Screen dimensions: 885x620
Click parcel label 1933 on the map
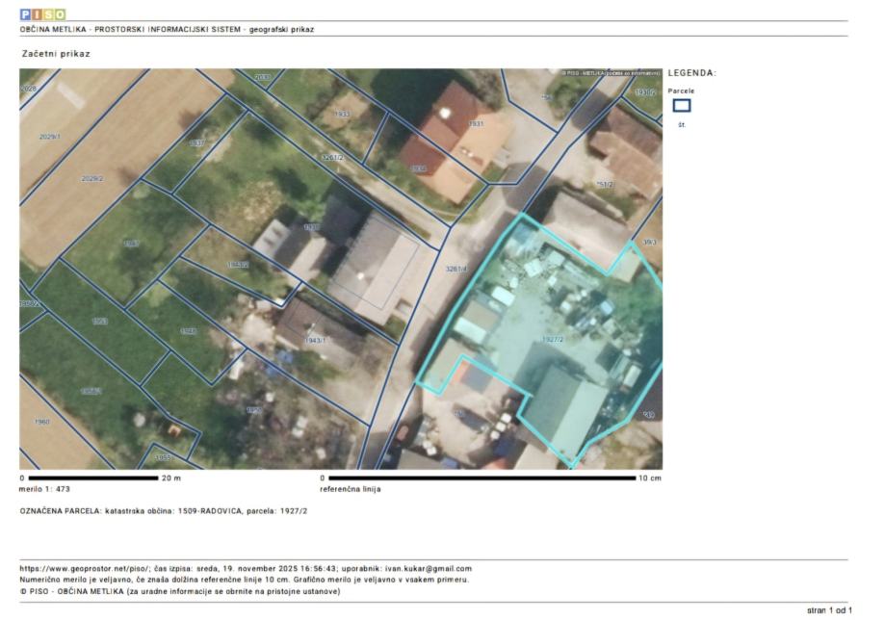point(341,114)
